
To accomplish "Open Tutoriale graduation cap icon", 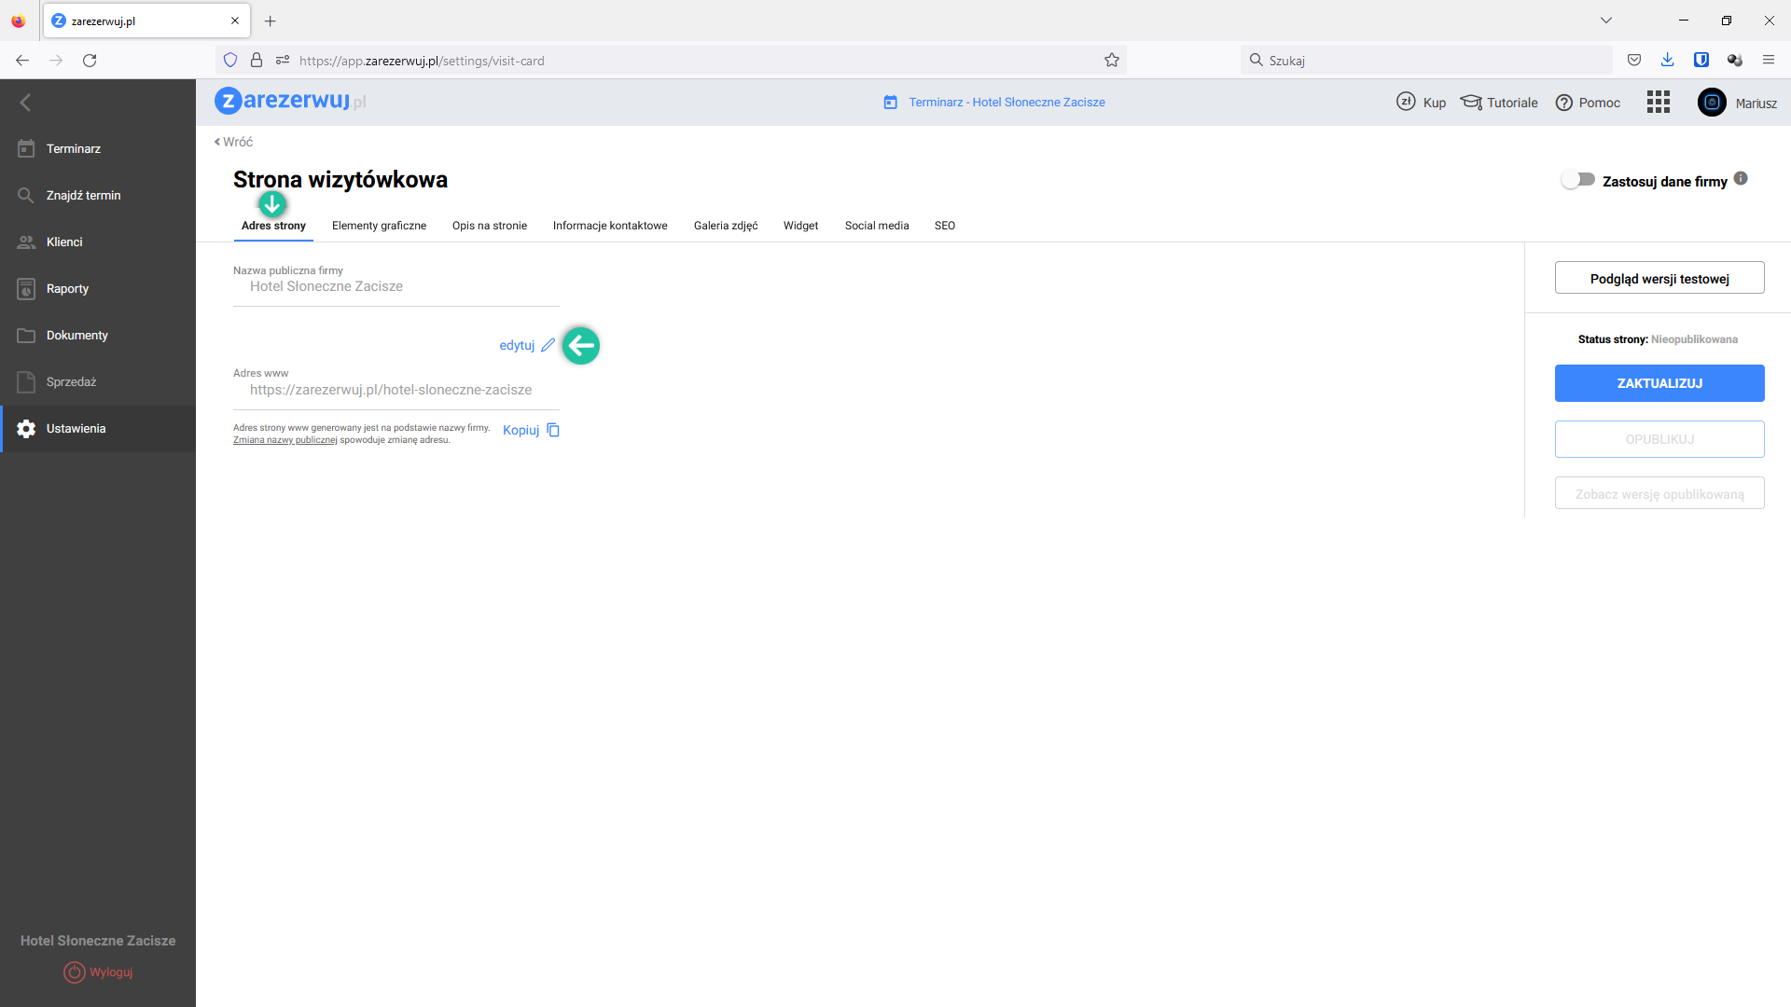I will [1471, 103].
